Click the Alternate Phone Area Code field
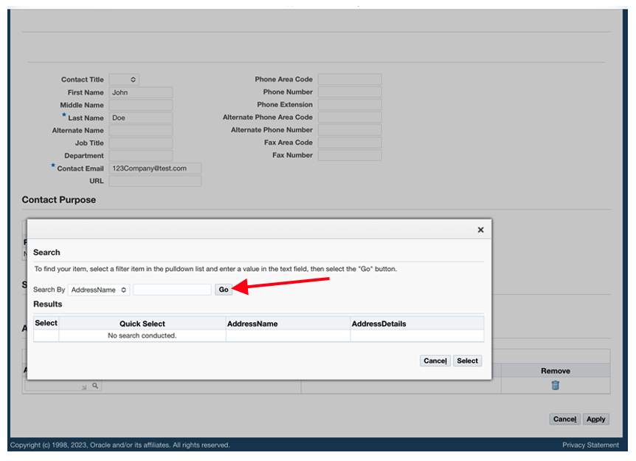The image size is (636, 461). [350, 117]
